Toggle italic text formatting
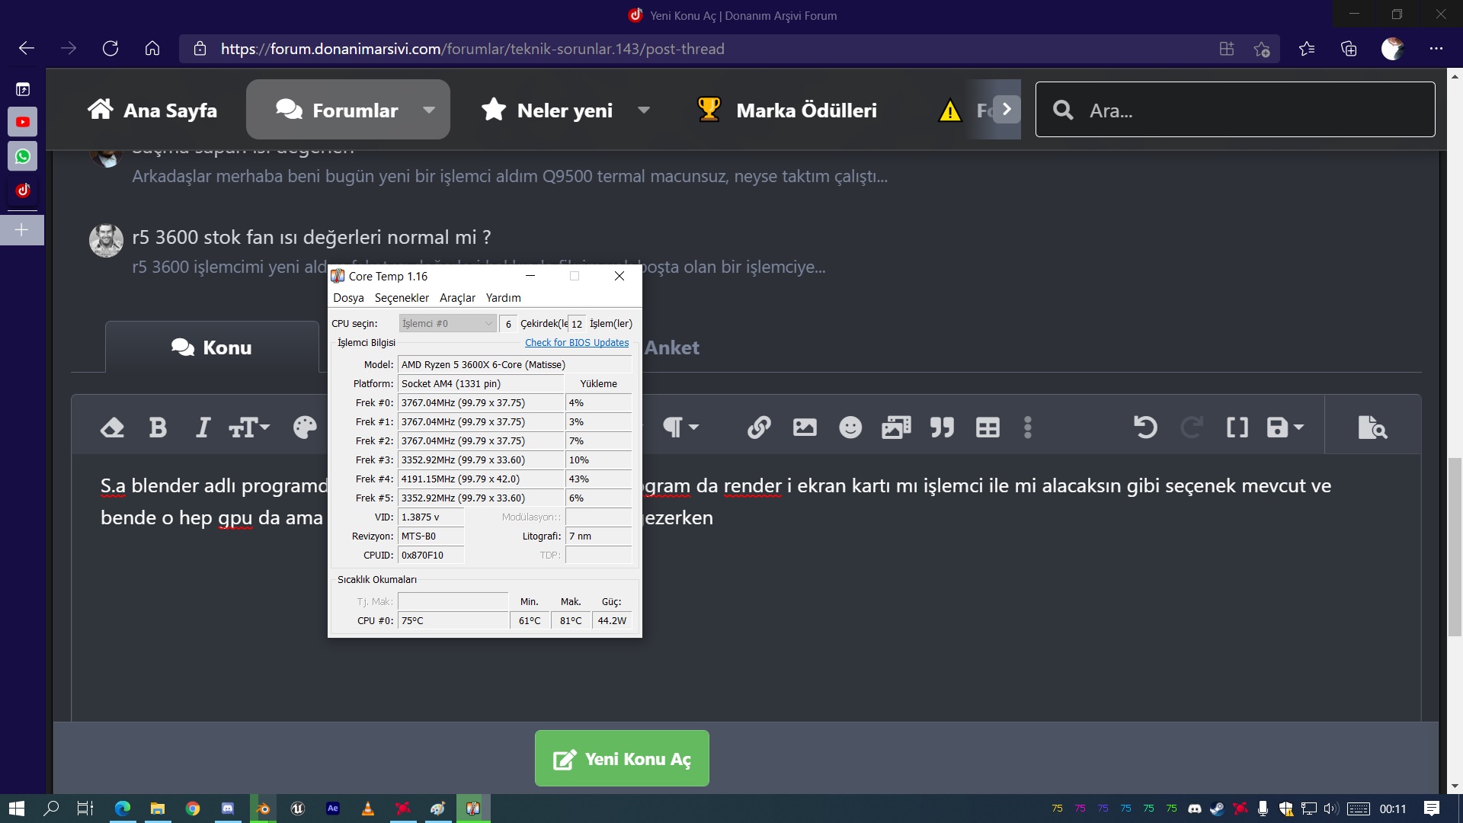Screen dimensions: 1463x823 coord(203,428)
